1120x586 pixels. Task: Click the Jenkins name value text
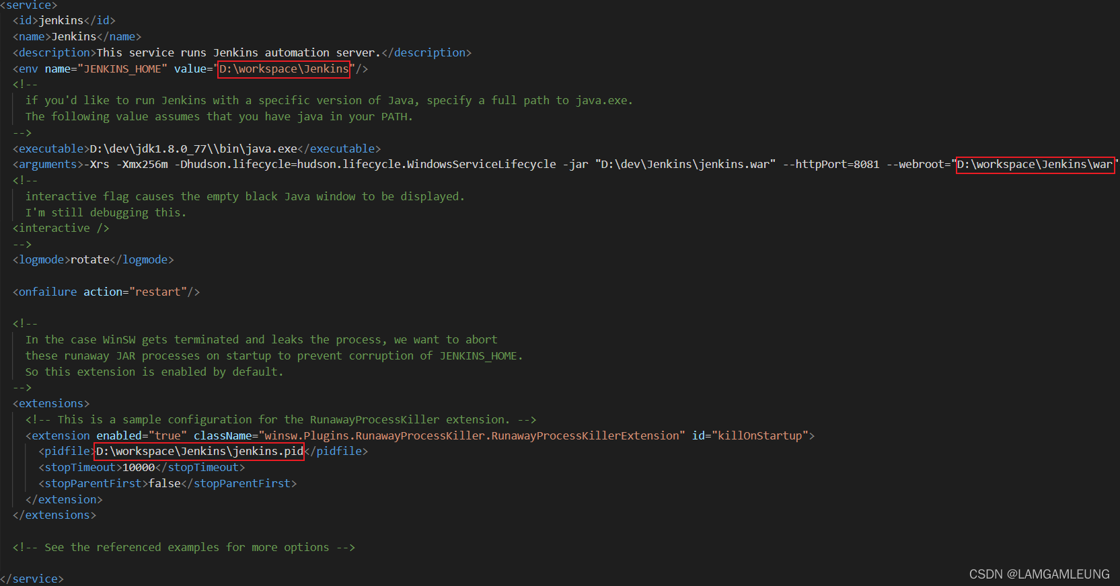pos(74,37)
